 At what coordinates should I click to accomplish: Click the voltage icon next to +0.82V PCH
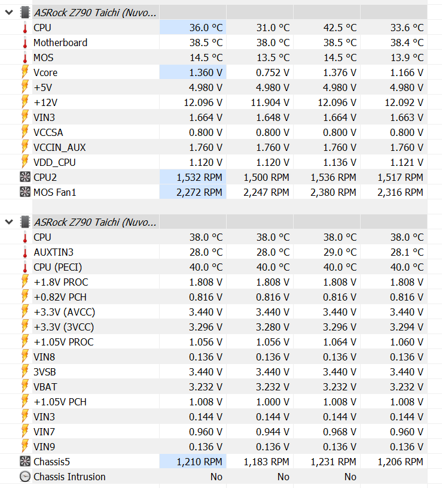click(25, 296)
